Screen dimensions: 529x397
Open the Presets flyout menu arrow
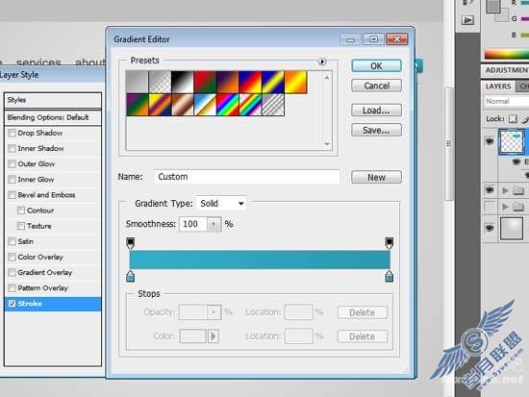[x=322, y=62]
